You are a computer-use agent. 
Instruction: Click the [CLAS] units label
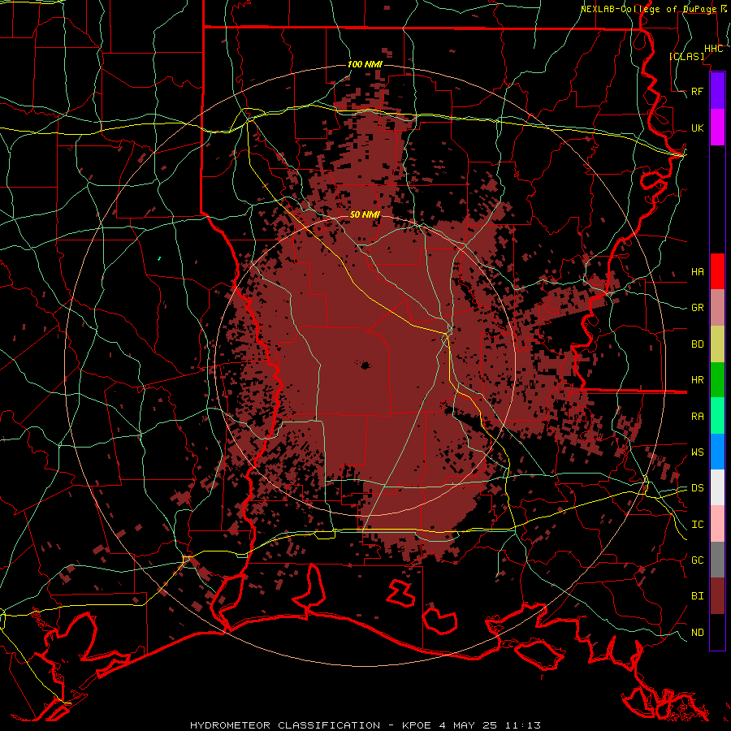686,56
